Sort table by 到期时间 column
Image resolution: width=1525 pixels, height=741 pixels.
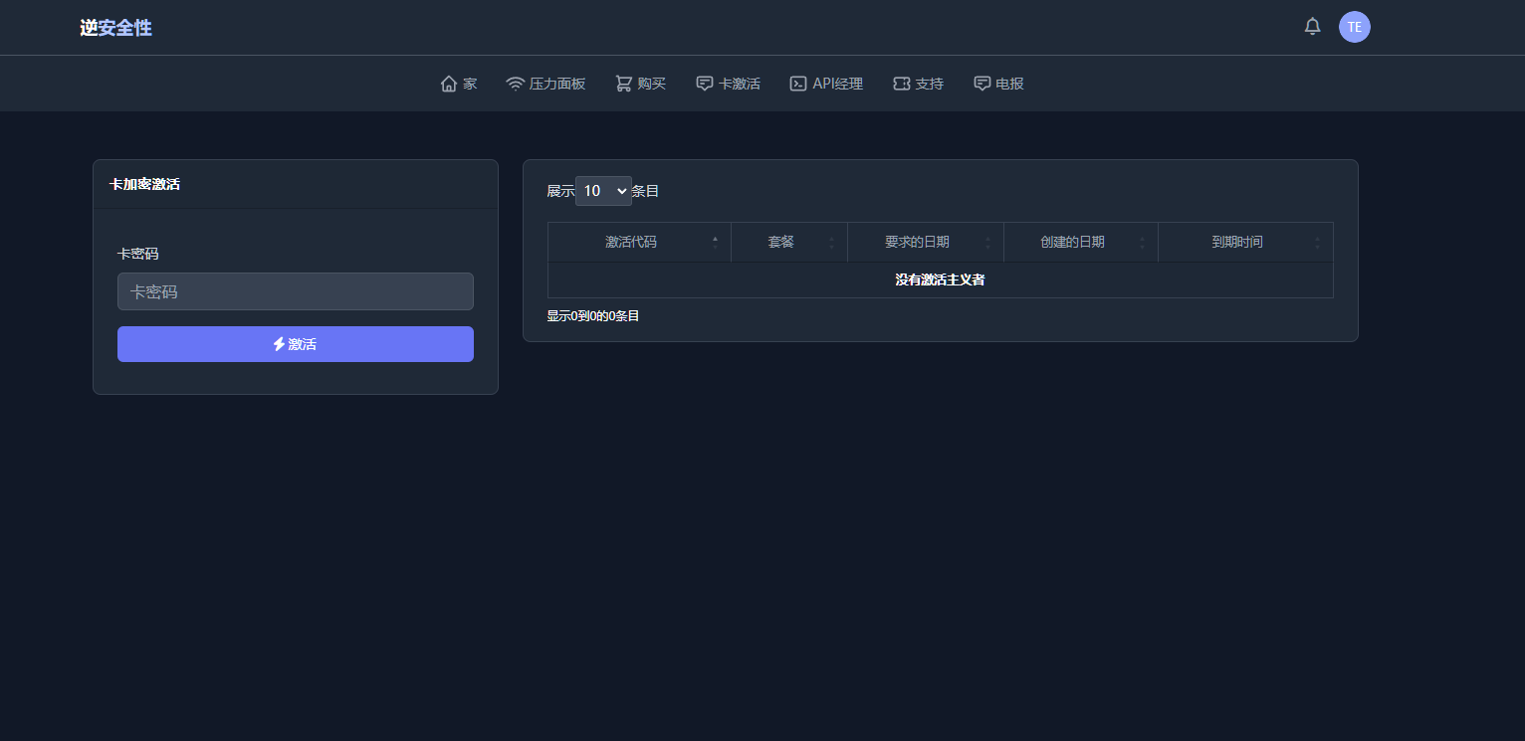point(1245,242)
